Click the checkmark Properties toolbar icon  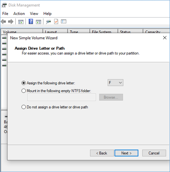click(56, 21)
